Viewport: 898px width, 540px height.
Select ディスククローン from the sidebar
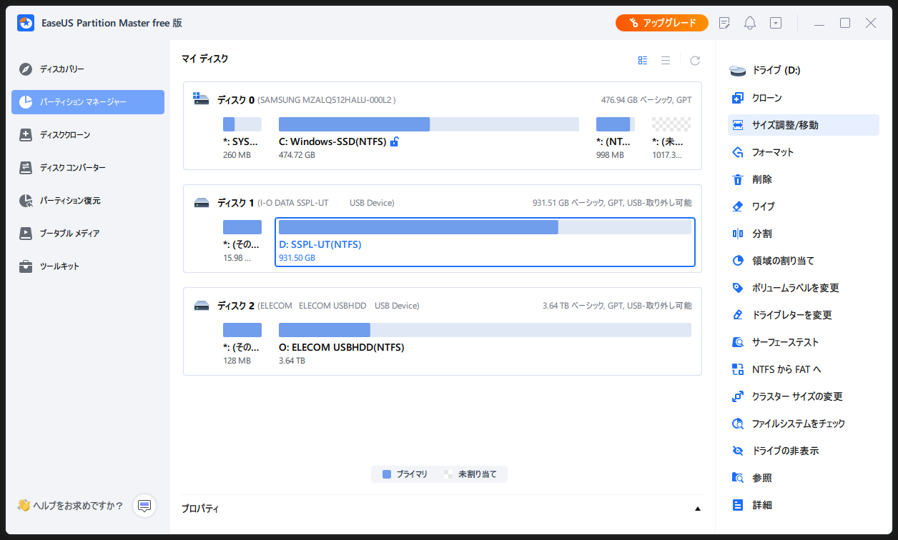[64, 134]
